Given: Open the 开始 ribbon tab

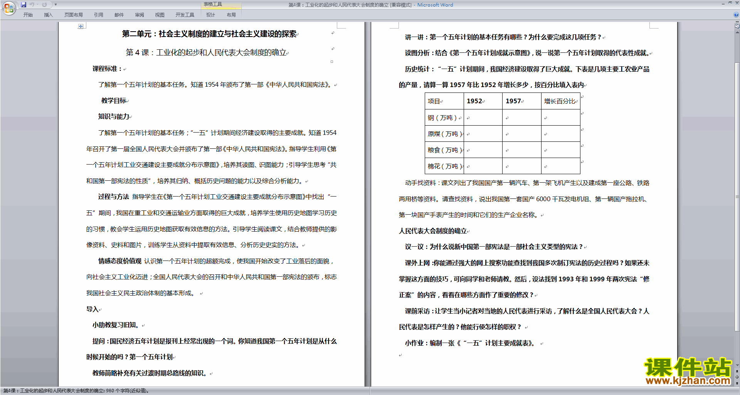Looking at the screenshot, I should click(x=28, y=15).
